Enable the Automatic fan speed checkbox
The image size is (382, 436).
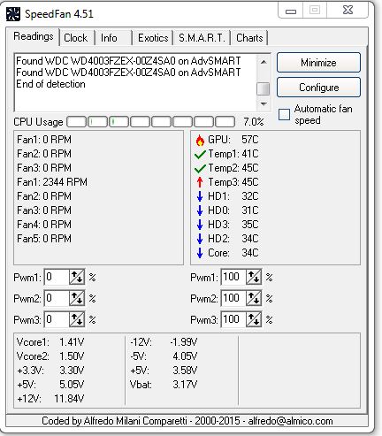[284, 114]
